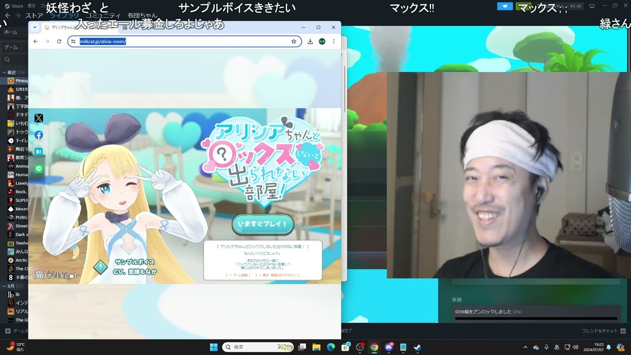
Task: Select PUBG in Steam library list
Action: [18, 217]
